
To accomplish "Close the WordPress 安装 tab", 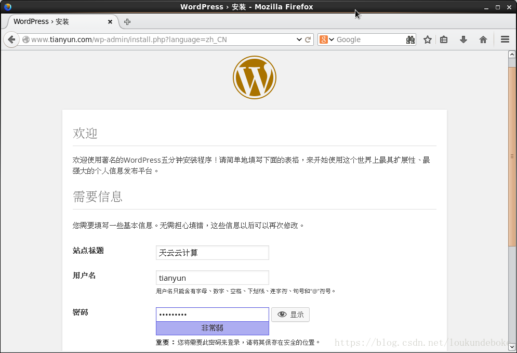I will pyautogui.click(x=110, y=22).
